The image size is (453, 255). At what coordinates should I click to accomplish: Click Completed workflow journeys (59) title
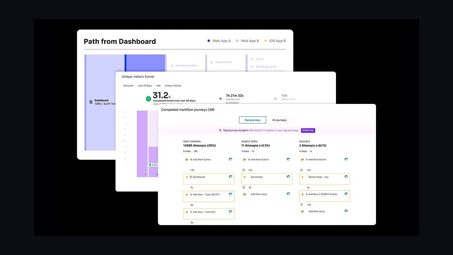click(188, 110)
